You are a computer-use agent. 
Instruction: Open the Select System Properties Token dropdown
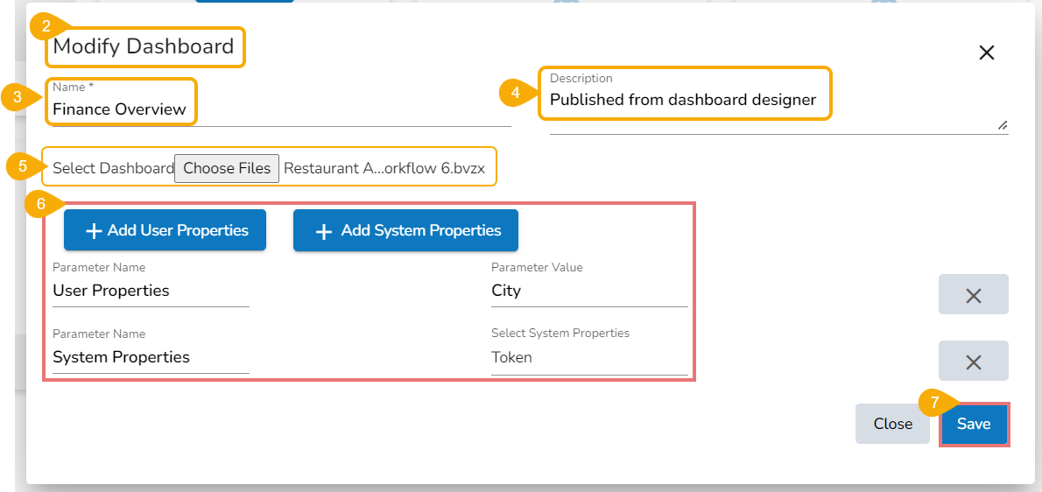588,357
